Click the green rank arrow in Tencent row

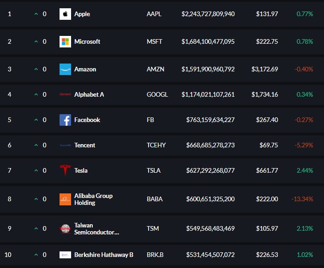pyautogui.click(x=36, y=145)
